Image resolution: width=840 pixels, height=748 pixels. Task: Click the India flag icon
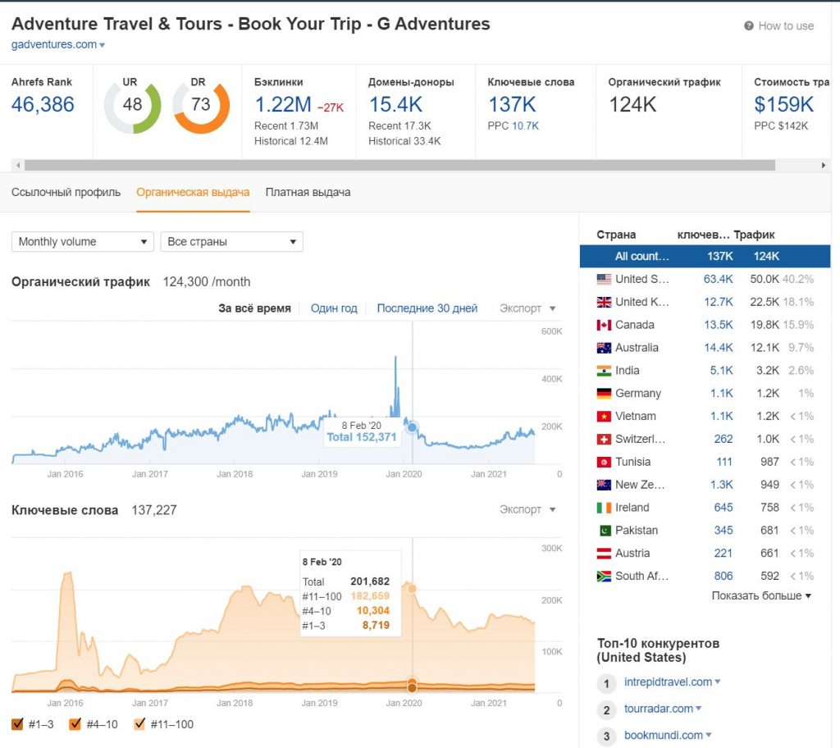coord(604,371)
